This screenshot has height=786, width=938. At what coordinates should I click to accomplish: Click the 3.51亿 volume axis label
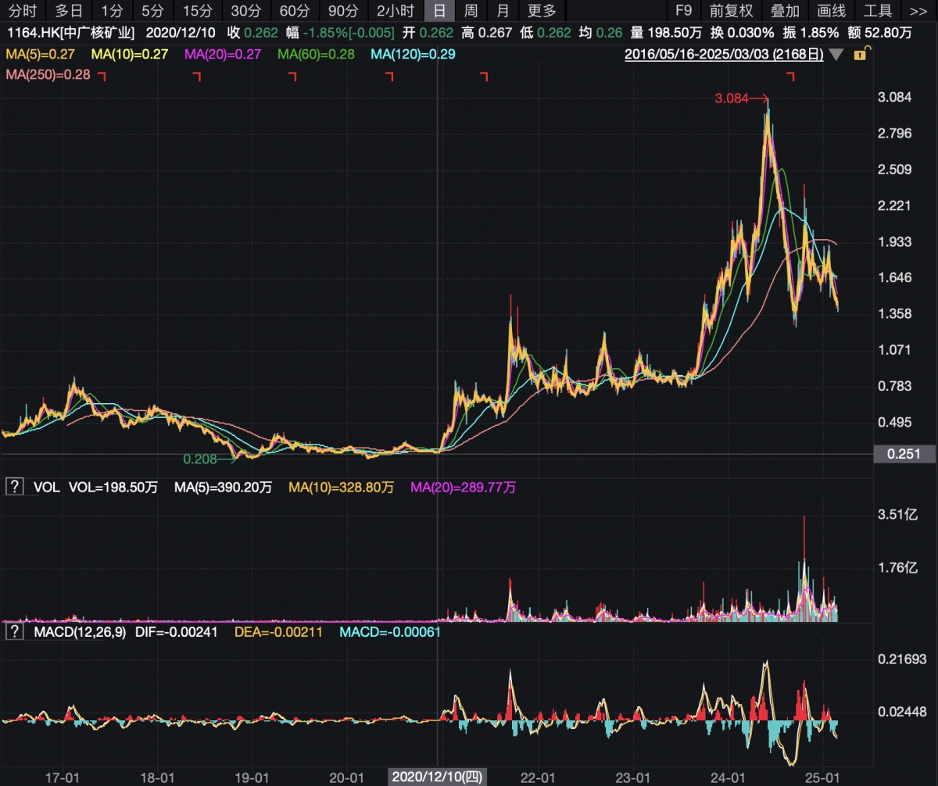click(x=897, y=514)
